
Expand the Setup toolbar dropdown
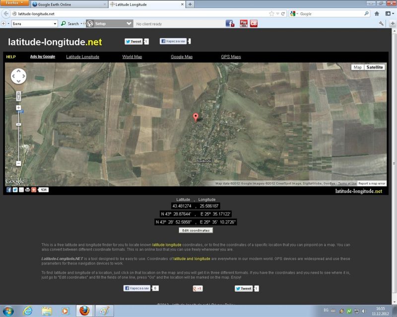click(129, 23)
